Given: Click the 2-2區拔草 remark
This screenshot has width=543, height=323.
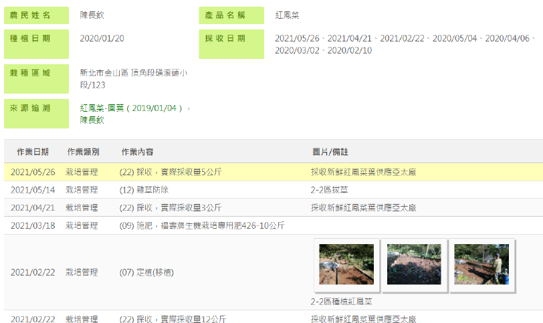Looking at the screenshot, I should pyautogui.click(x=329, y=190).
